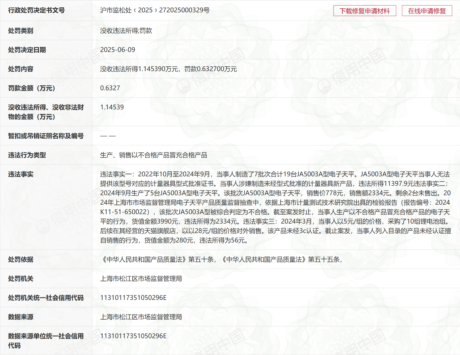Click the document number 沪市监松处 272025000329号
This screenshot has width=460, height=355.
(x=155, y=10)
